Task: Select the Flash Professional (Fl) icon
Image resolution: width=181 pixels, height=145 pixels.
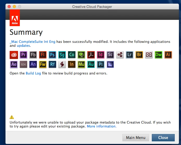Action: [x=43, y=55]
